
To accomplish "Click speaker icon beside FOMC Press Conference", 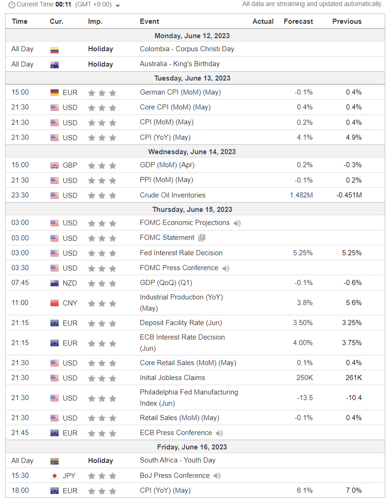I will 226,268.
